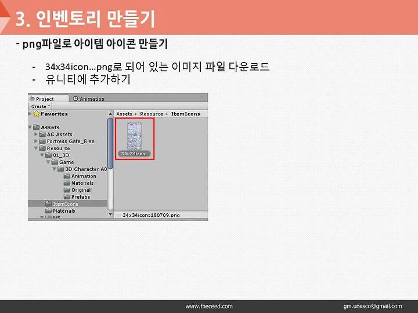Collapse the Game folder arrow

48,162
